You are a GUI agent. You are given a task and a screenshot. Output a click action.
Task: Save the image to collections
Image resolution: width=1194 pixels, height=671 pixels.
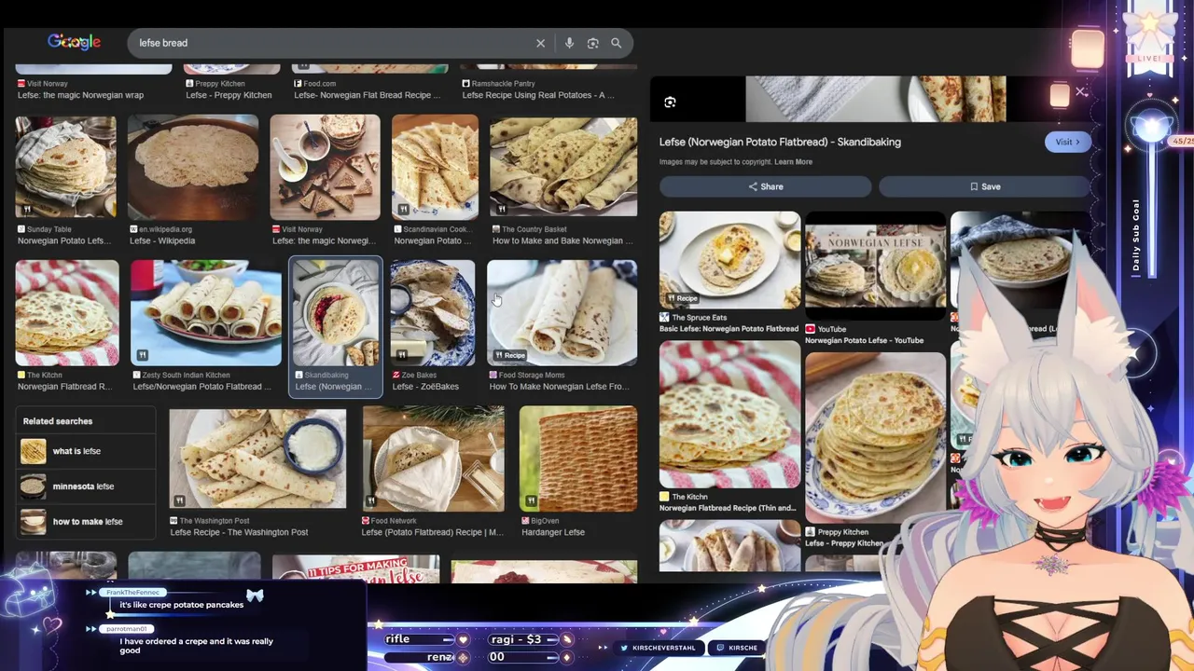pyautogui.click(x=984, y=186)
